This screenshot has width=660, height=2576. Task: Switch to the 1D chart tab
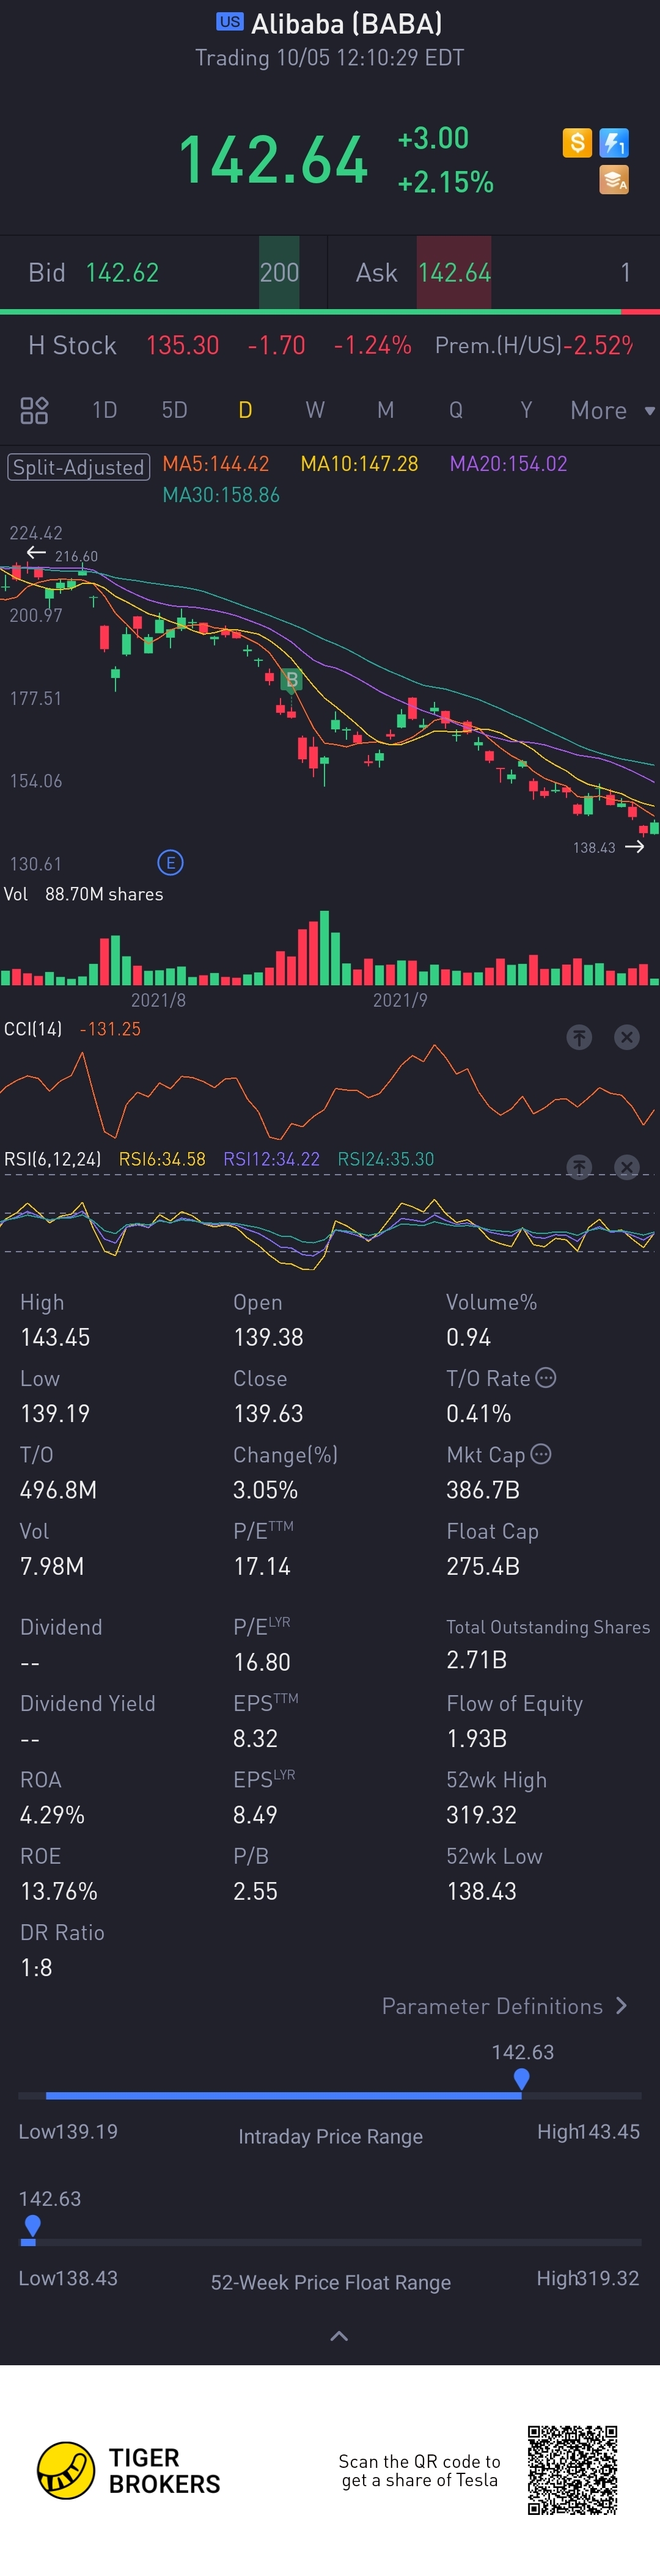(x=105, y=410)
